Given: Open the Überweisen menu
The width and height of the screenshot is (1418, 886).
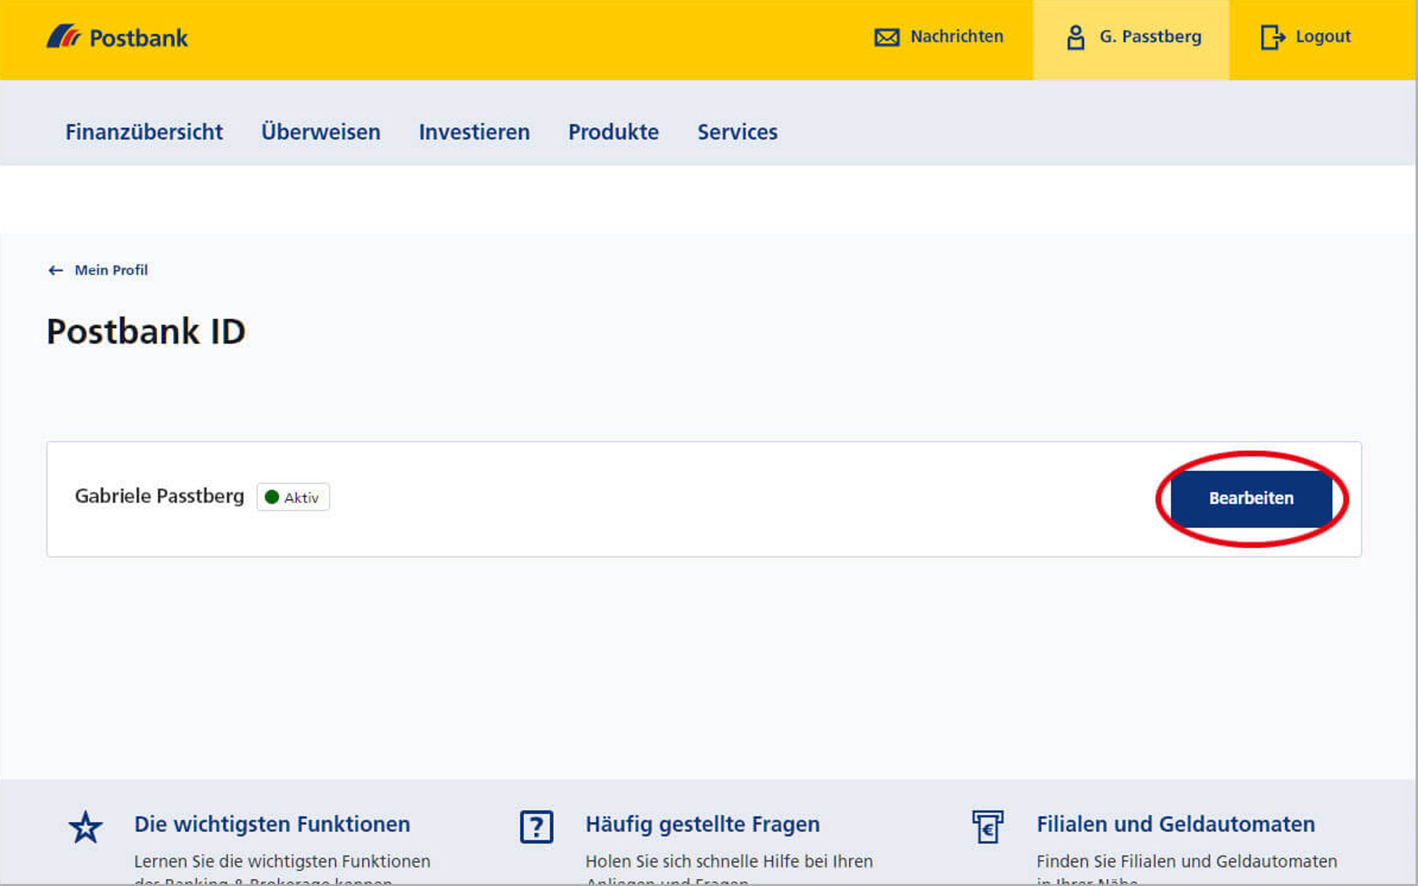Looking at the screenshot, I should point(321,131).
